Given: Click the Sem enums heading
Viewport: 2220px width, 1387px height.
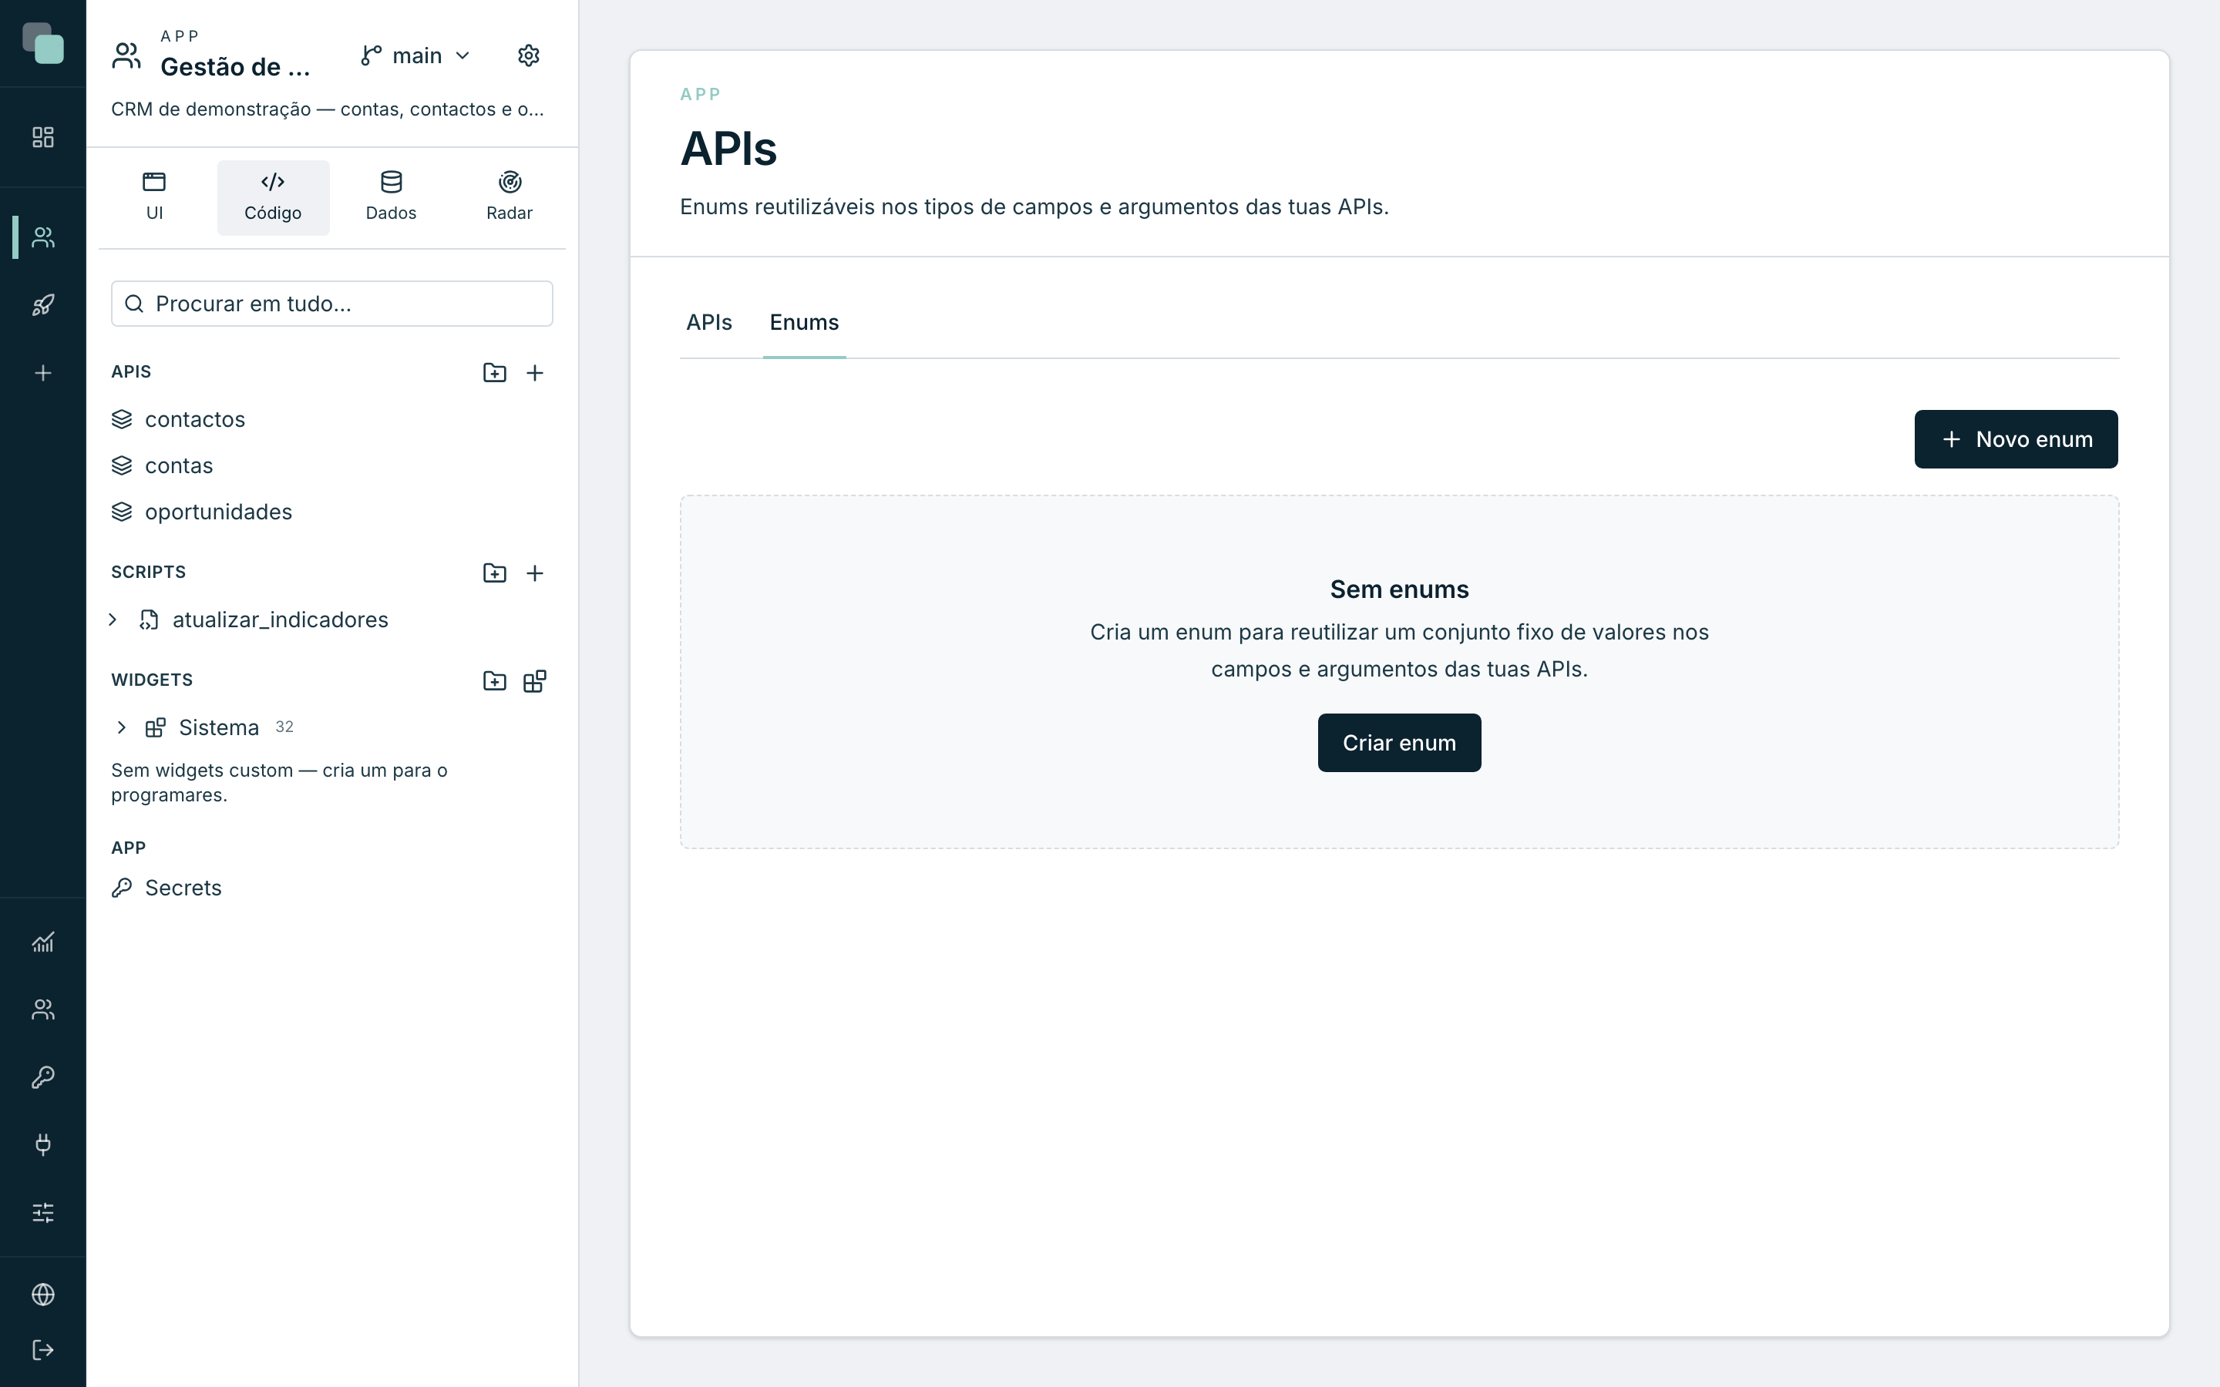Looking at the screenshot, I should [1399, 589].
